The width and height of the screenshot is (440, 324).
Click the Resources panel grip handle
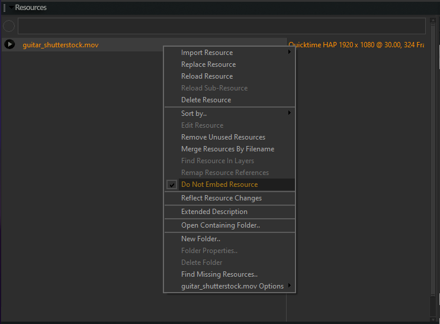(x=4, y=8)
